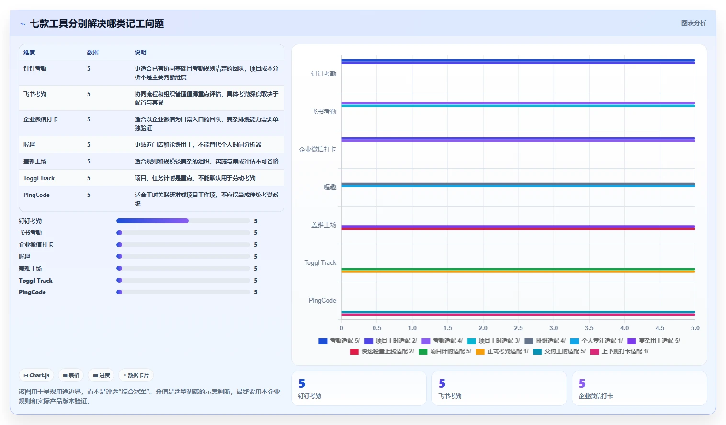Toggle the 上下班打卡适配 1/ legend swatch
726x425 pixels.
click(x=595, y=352)
